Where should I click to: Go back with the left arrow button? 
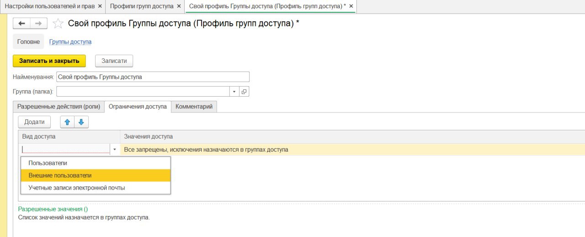[x=21, y=23]
